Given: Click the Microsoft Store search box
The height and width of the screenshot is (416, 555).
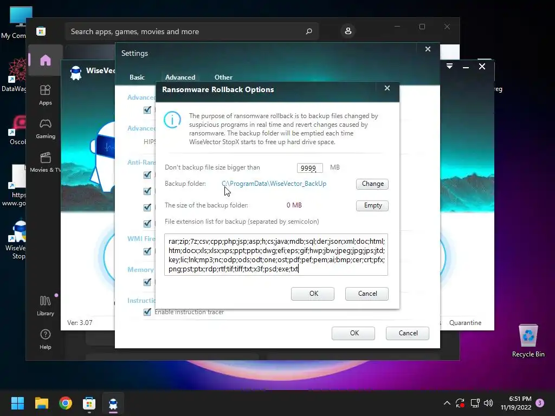Looking at the screenshot, I should [191, 31].
